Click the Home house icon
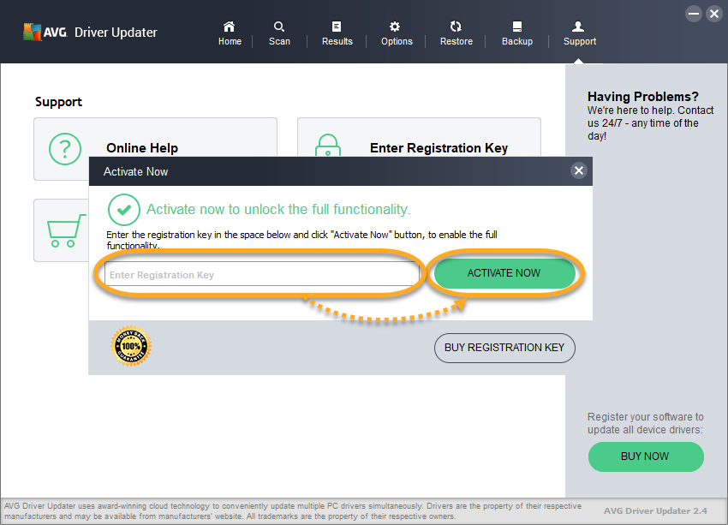 (x=229, y=26)
